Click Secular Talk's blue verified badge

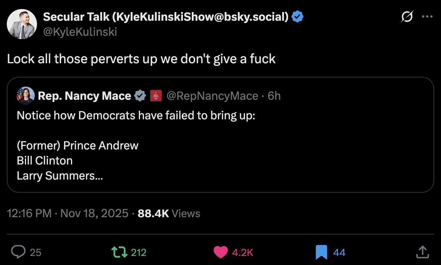298,17
